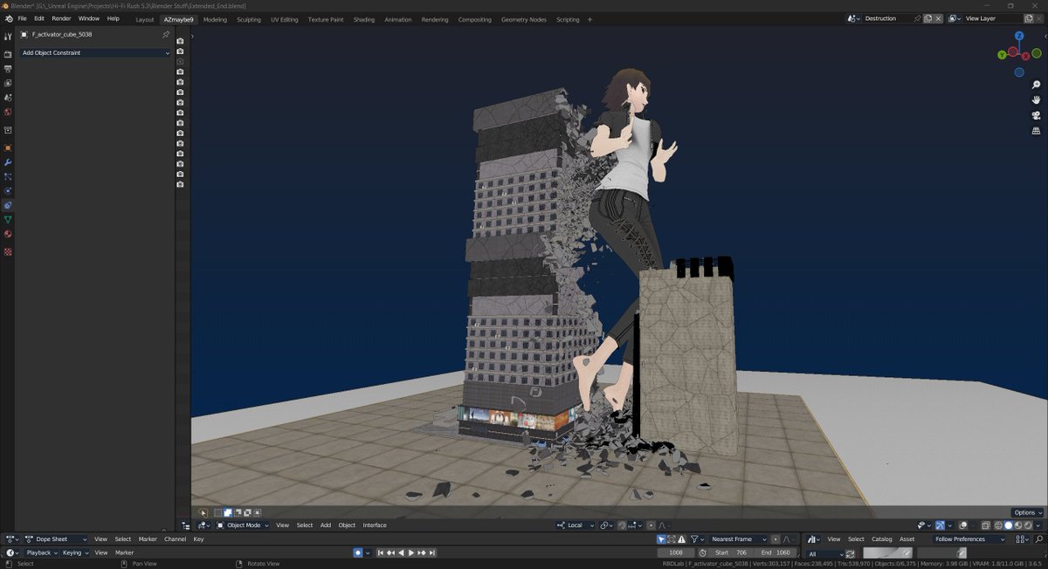1048x569 pixels.
Task: Open the Tool properties tab
Action: click(8, 36)
